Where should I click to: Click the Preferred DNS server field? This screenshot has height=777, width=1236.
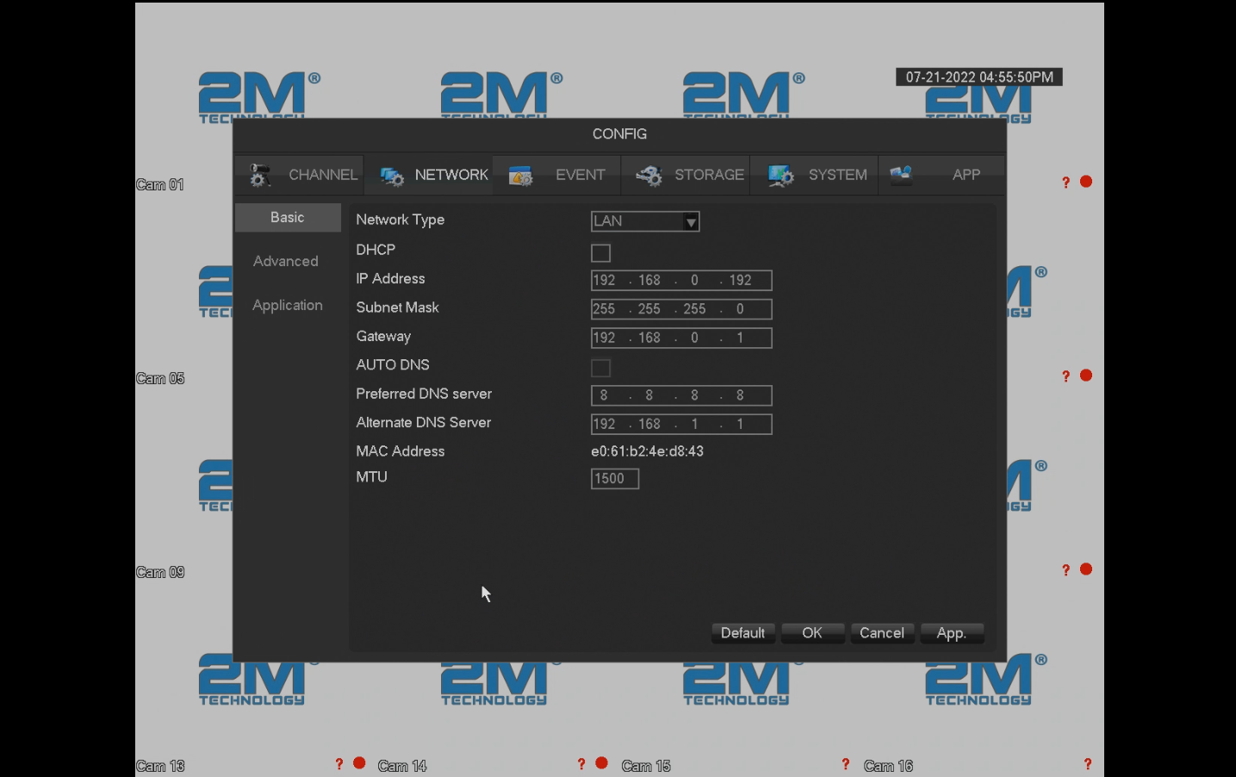click(x=680, y=395)
